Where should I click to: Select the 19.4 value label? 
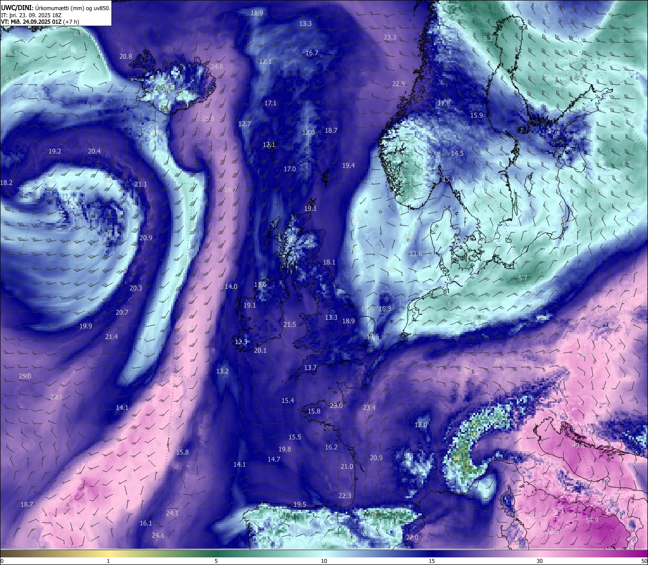point(348,165)
